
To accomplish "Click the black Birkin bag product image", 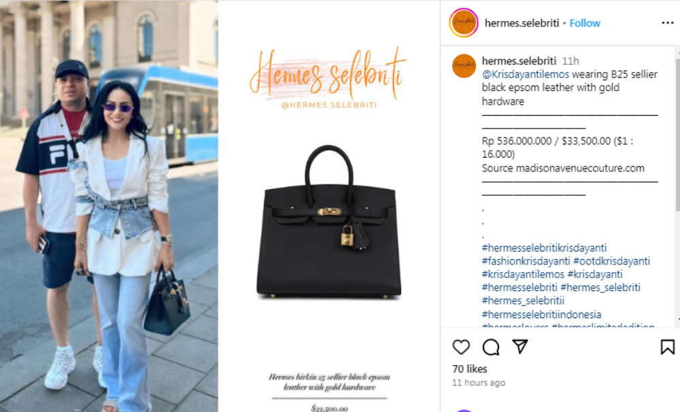I will click(x=328, y=222).
